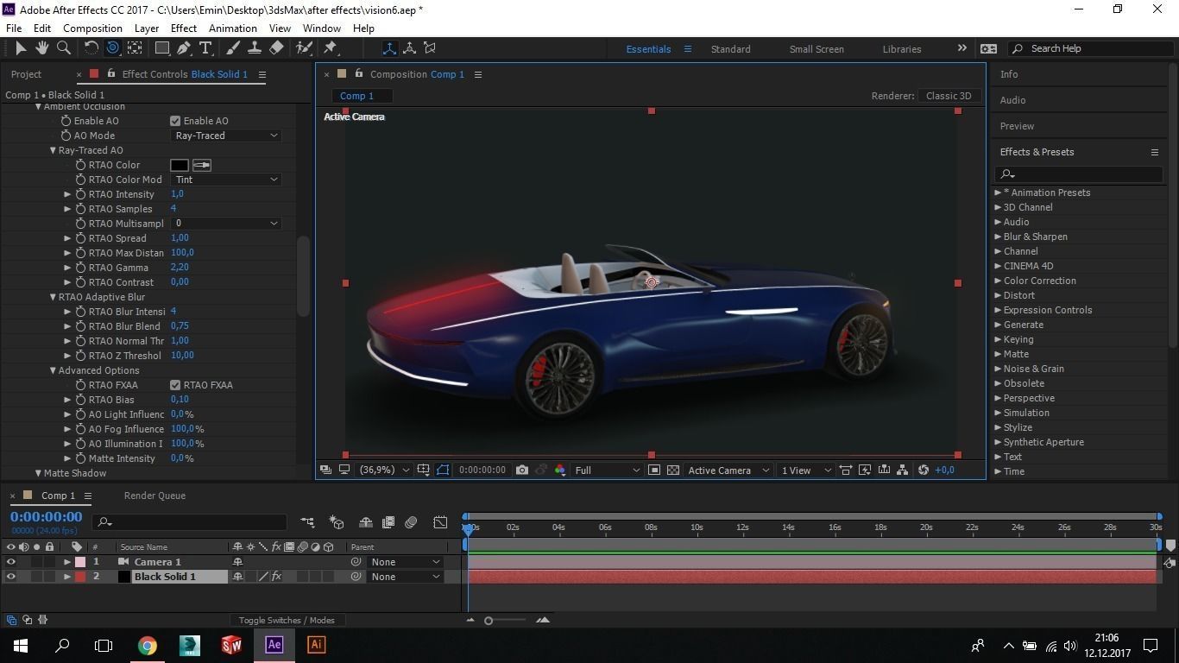The width and height of the screenshot is (1179, 663).
Task: Hide the Camera 1 layer with eye icon
Action: tap(11, 562)
